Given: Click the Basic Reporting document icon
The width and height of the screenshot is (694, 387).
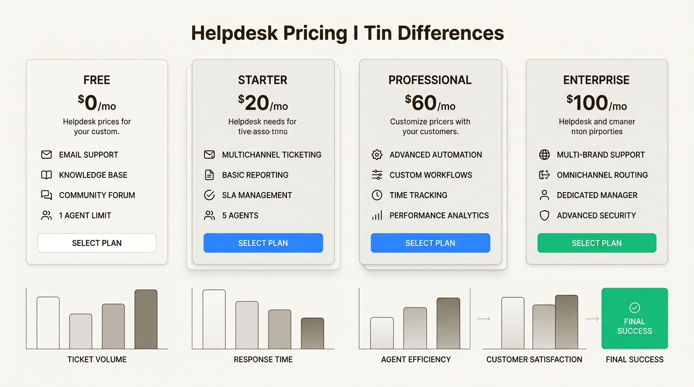Looking at the screenshot, I should point(209,175).
